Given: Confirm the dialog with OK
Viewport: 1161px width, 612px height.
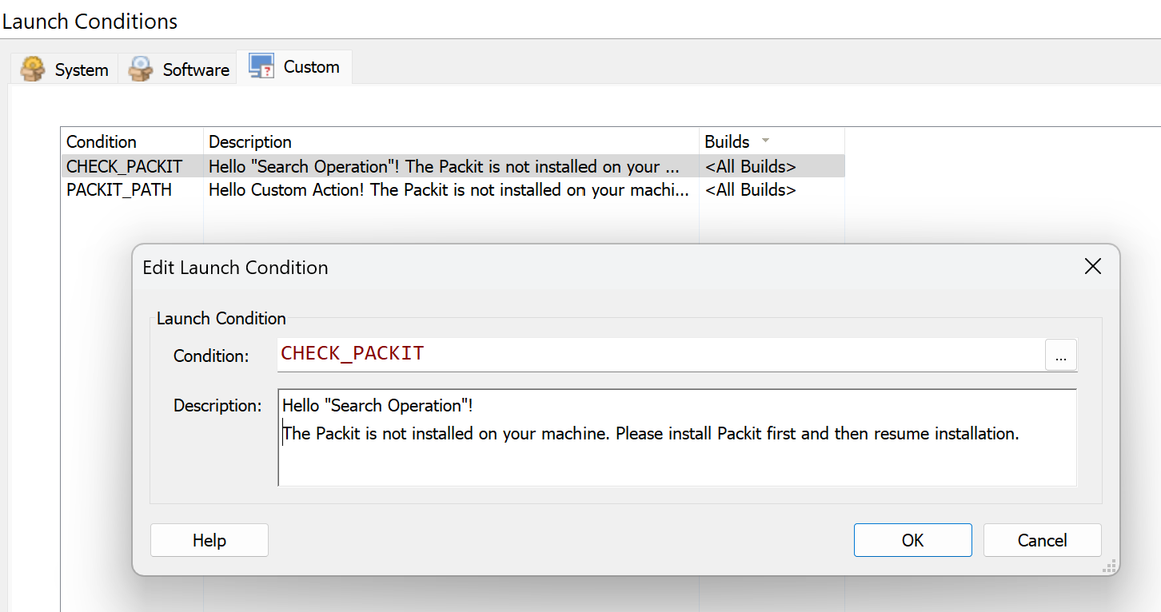Looking at the screenshot, I should pos(913,540).
